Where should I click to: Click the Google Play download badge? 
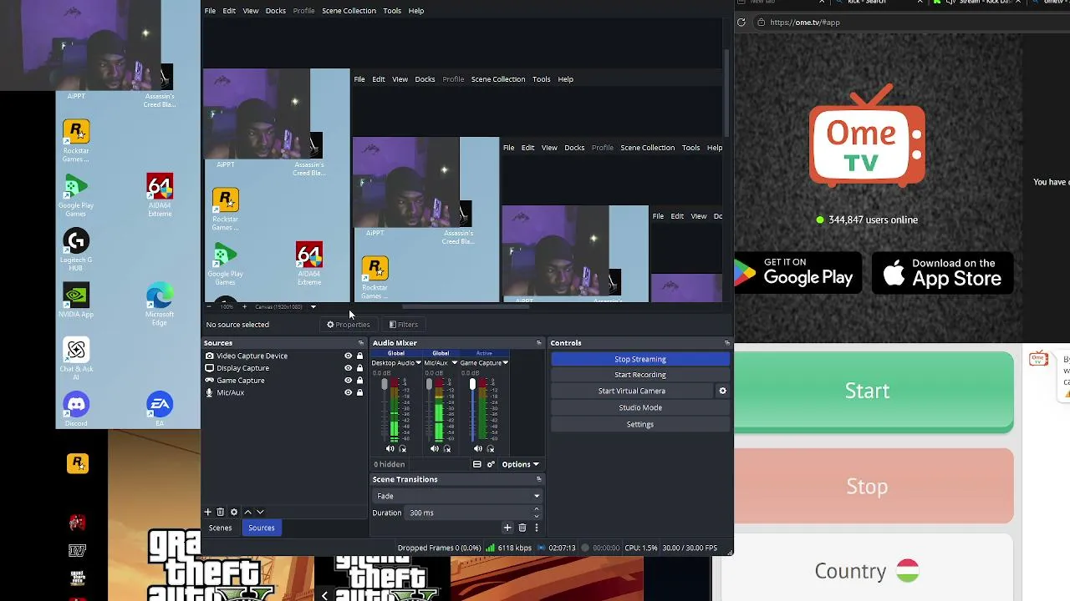click(x=798, y=273)
